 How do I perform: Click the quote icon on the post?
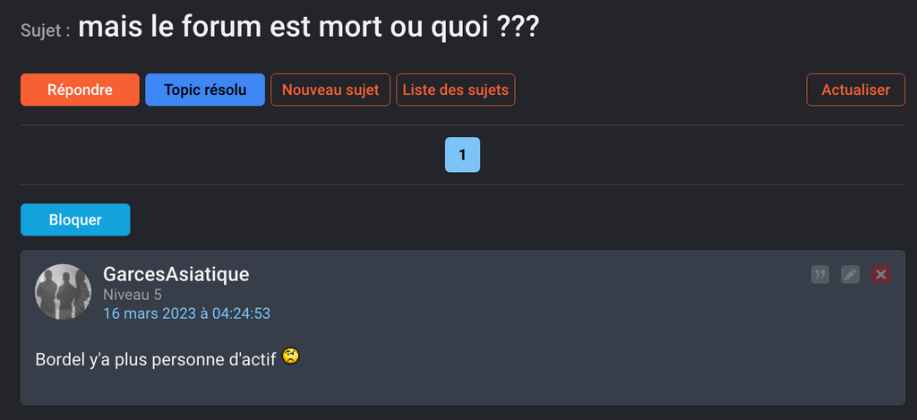click(820, 275)
